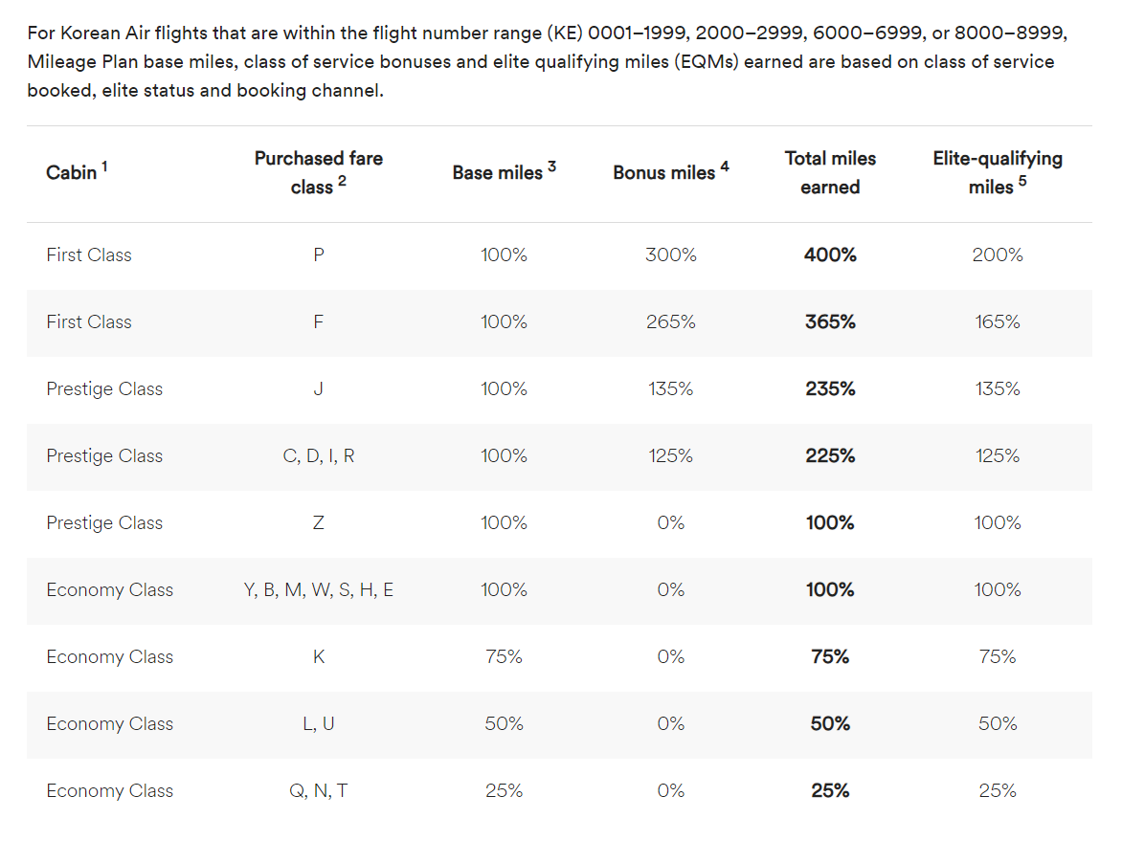1145x841 pixels.
Task: Click footnote 5 after Elite-qualifying miles
Action: tap(1022, 181)
